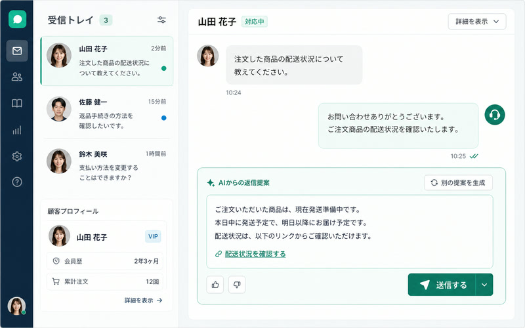Screen dimensions: 525x328
Task: Expand the send options dropdown arrow
Action: (x=484, y=285)
